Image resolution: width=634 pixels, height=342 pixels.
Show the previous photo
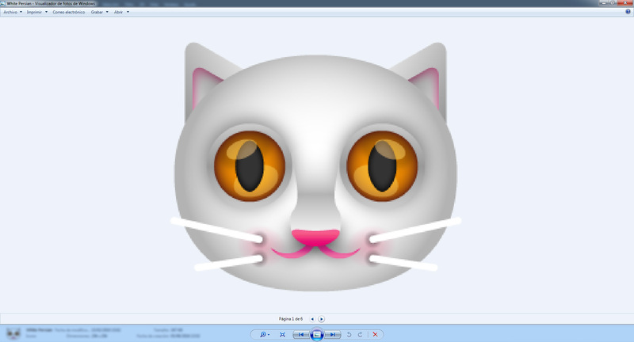pos(300,334)
